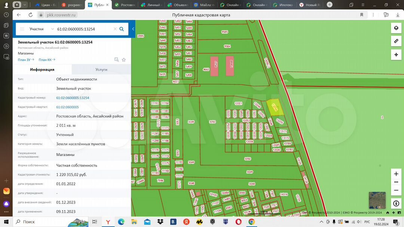This screenshot has height=227, width=404.
Task: Activate the locate-me map tool
Action: coord(396,55)
